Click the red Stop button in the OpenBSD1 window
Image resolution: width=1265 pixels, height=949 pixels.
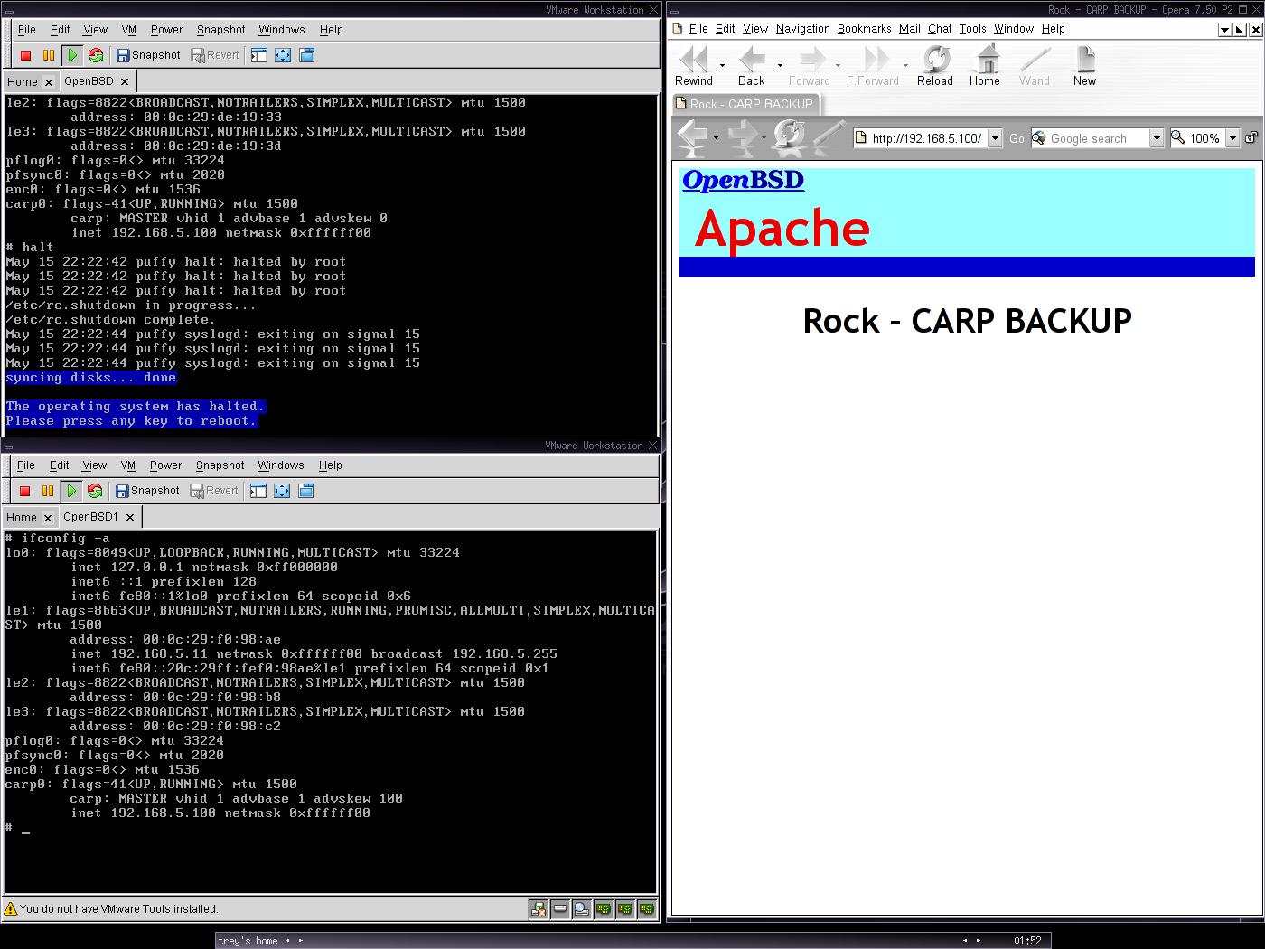24,491
